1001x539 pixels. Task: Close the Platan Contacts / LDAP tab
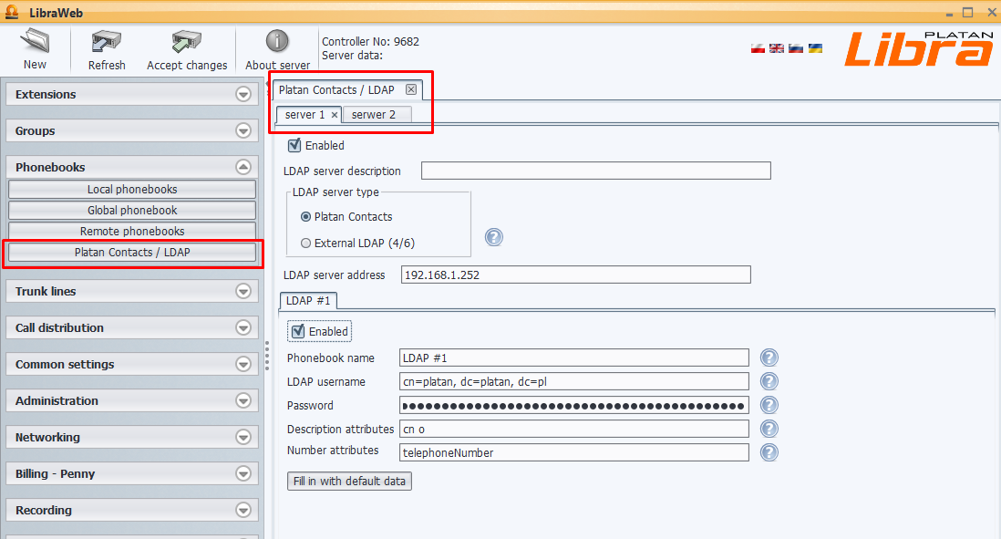pos(411,89)
